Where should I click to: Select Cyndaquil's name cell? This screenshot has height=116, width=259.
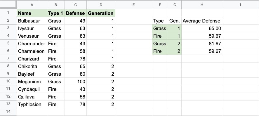point(32,89)
